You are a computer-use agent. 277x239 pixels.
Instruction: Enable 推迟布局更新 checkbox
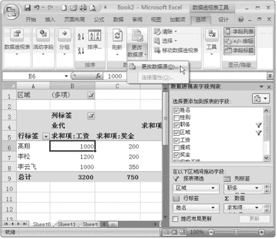click(176, 218)
